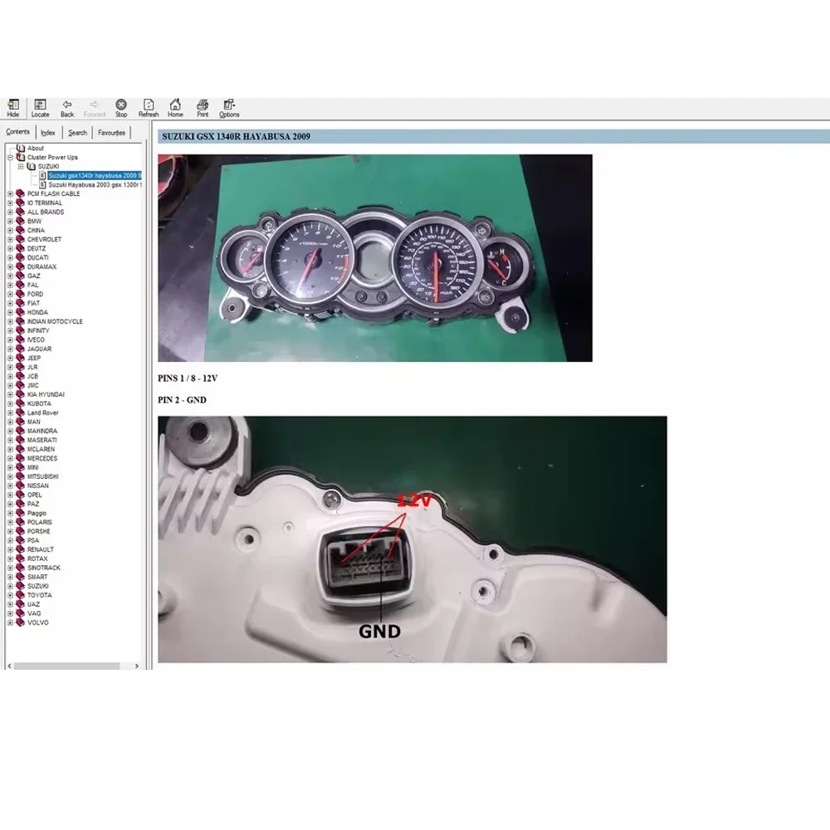Open the Home page icon
The height and width of the screenshot is (830, 830).
click(175, 107)
